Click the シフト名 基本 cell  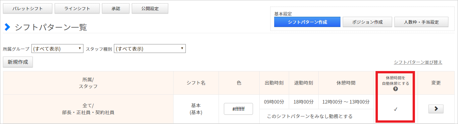(196, 109)
